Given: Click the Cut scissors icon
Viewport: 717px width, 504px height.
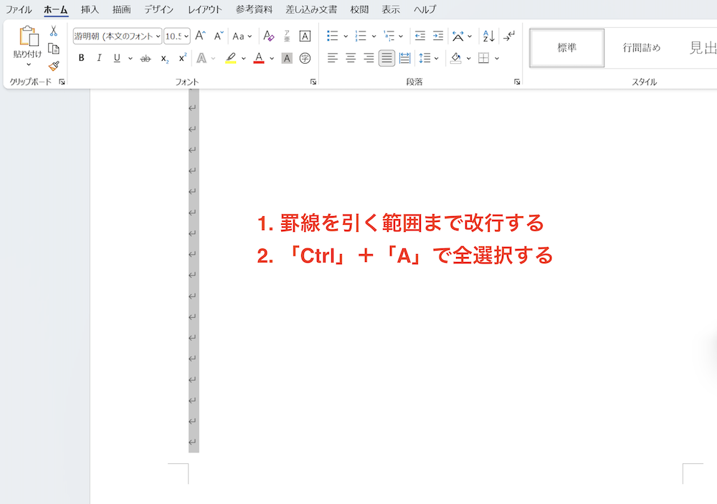Looking at the screenshot, I should tap(54, 31).
